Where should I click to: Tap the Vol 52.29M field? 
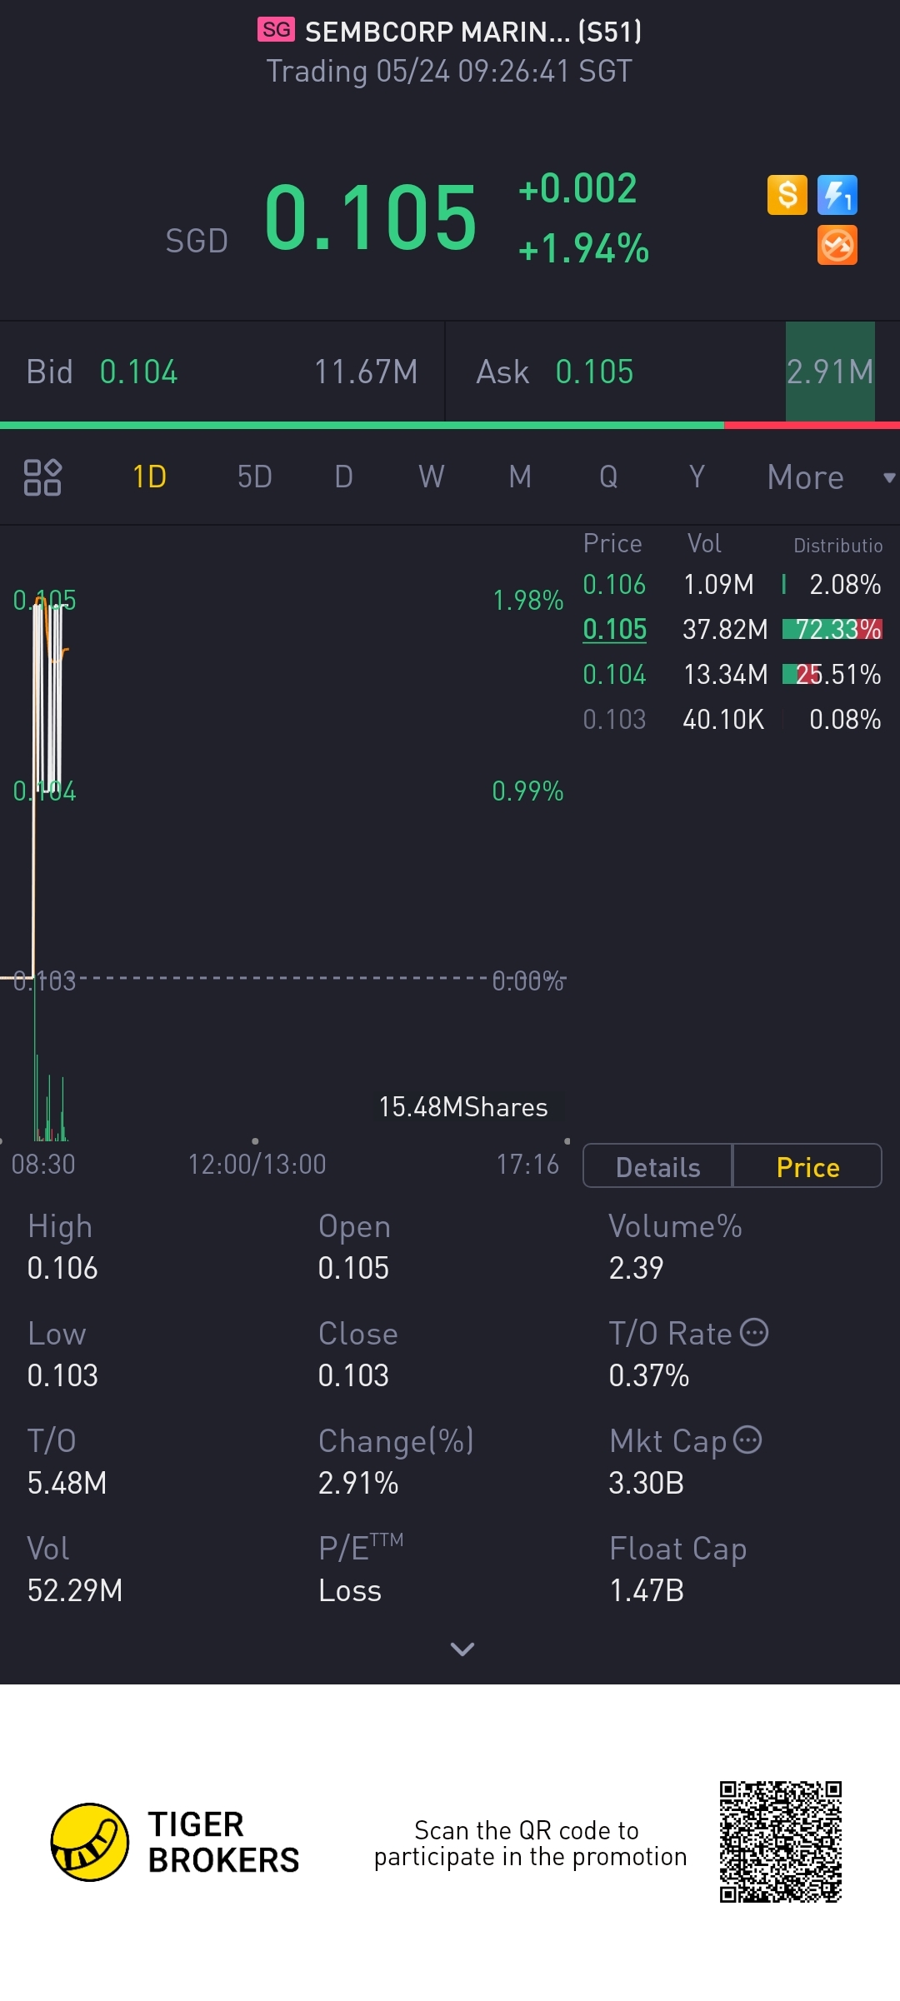[x=75, y=1569]
